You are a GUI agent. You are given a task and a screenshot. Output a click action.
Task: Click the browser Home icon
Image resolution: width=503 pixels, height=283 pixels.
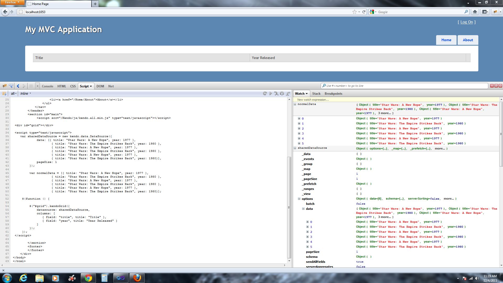(x=475, y=12)
